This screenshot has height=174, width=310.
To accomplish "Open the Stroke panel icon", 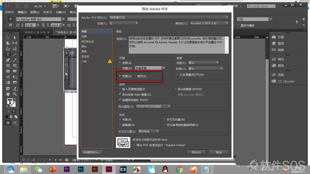I will tap(274, 59).
